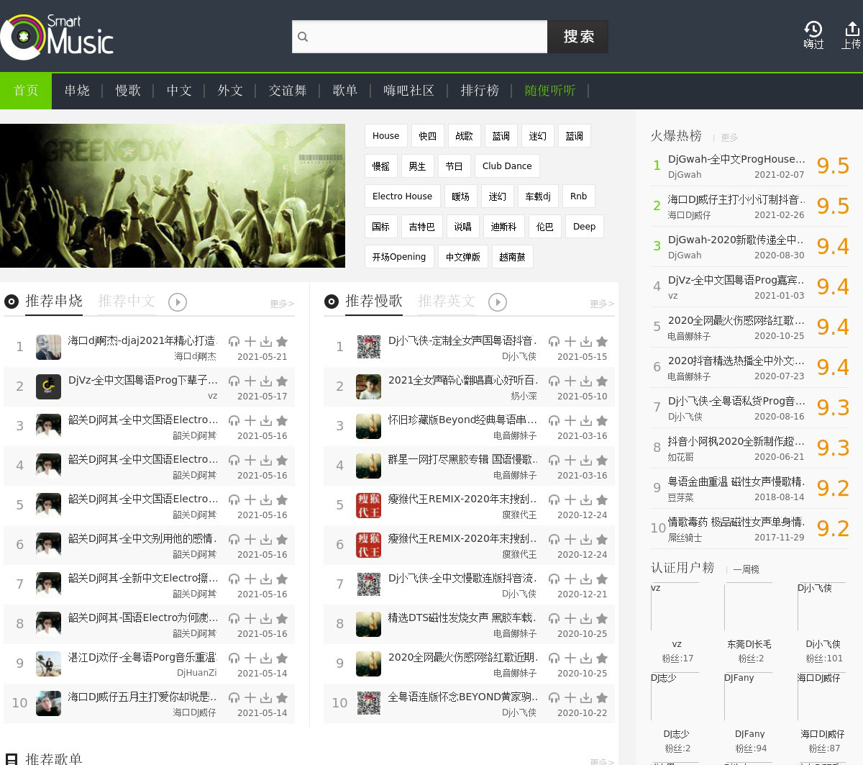Select the 车载dj tag
This screenshot has height=765, width=863.
[x=537, y=196]
